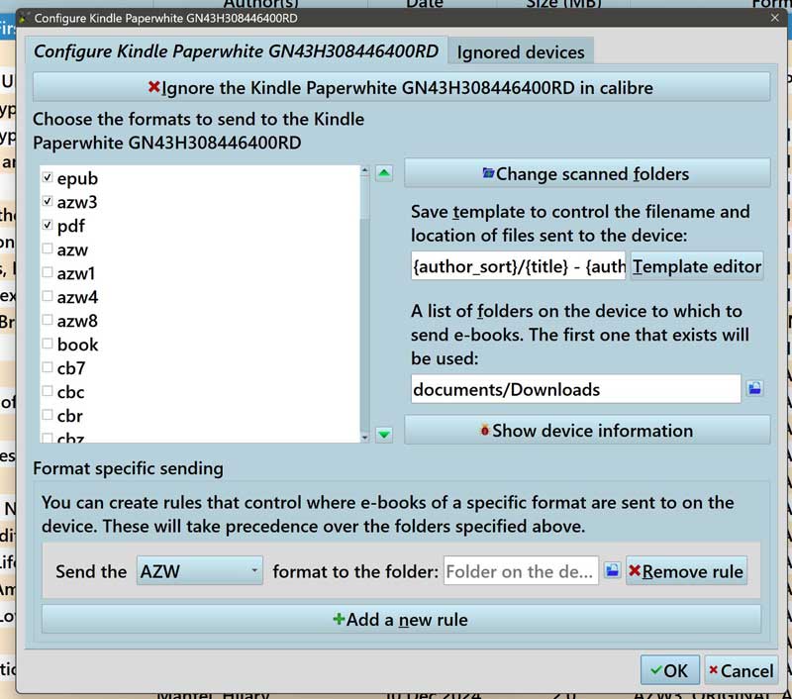Browse folder icon next to documents/Downloads field
Viewport: 792px width, 699px height.
tap(754, 388)
